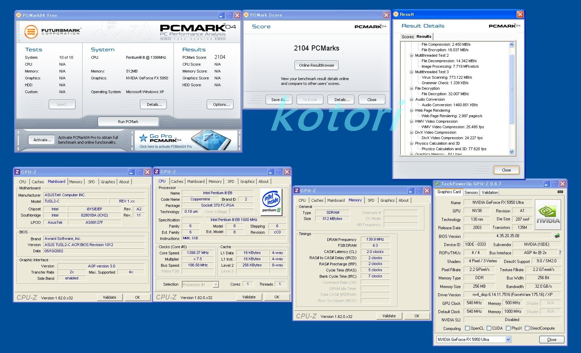This screenshot has width=581, height=353.
Task: Click the Activate button in PCMark04
Action: [x=42, y=140]
